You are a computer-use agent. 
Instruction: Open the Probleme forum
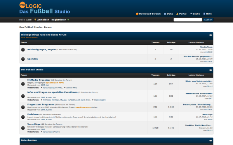[33, 114]
